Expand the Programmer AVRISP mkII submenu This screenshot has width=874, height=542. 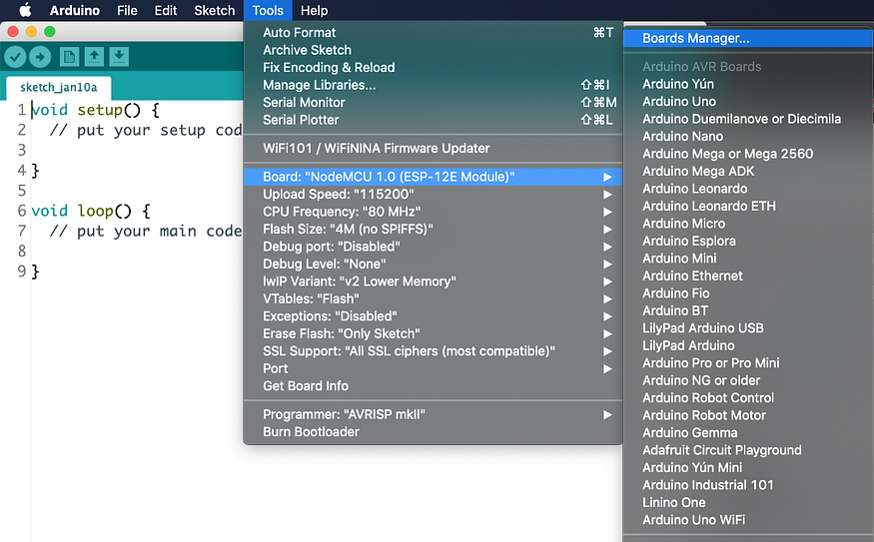pos(433,414)
